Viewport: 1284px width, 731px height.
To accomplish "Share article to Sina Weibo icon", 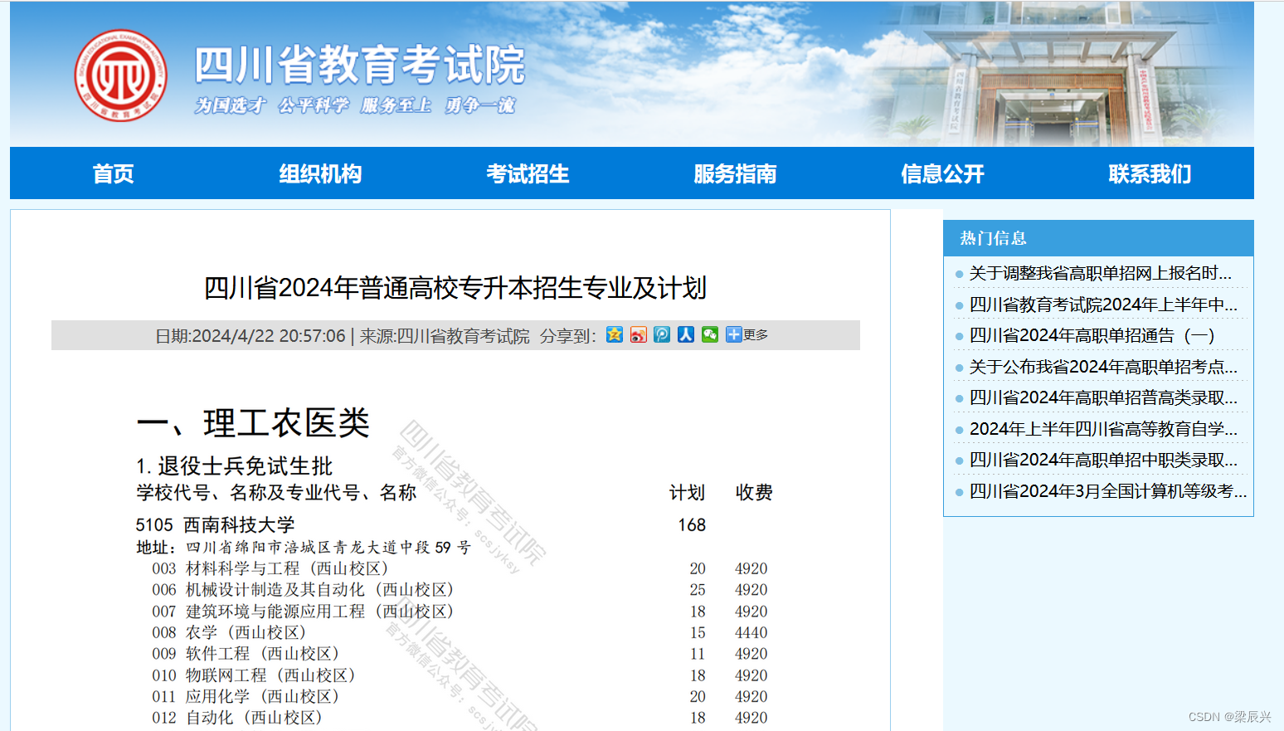I will click(638, 334).
